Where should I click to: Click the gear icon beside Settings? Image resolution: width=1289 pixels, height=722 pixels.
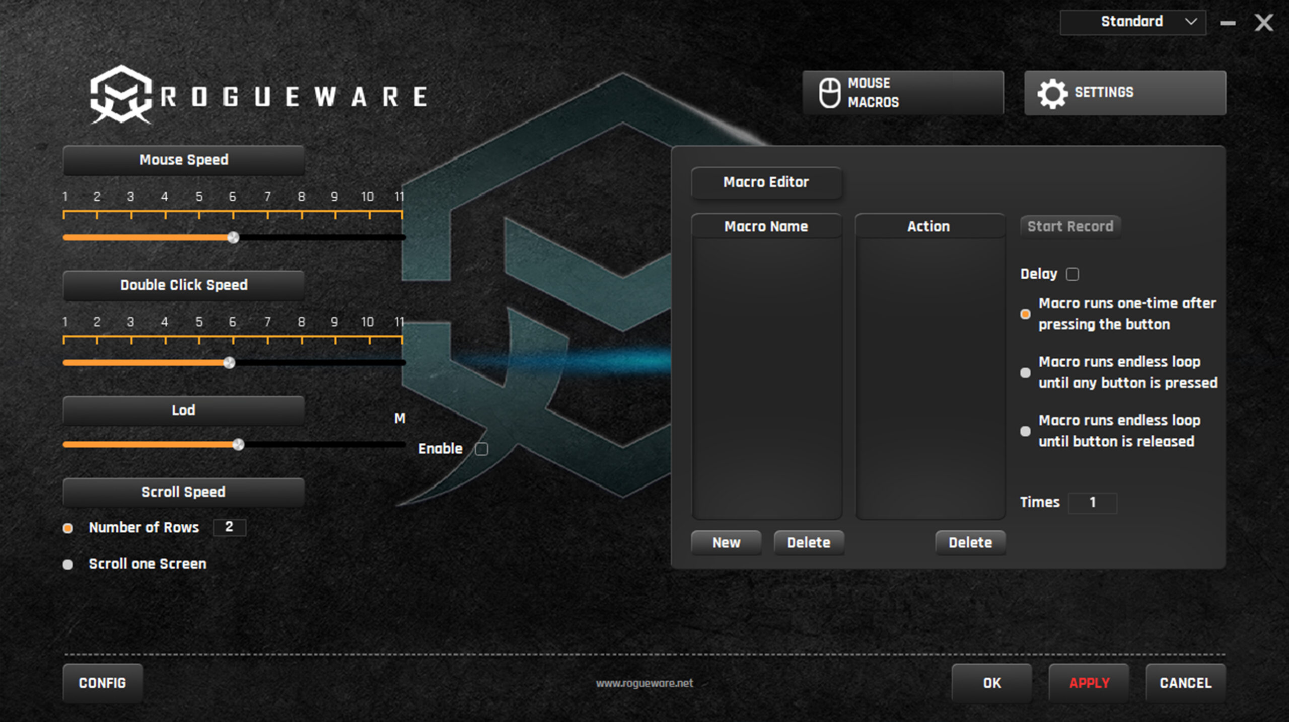(1051, 94)
